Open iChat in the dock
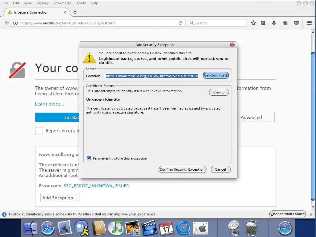This screenshot has height=237, width=316. click(82, 229)
